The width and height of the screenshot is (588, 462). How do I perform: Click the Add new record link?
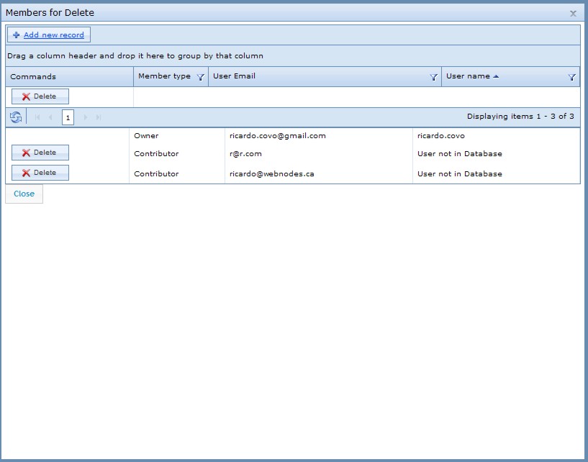[x=54, y=35]
